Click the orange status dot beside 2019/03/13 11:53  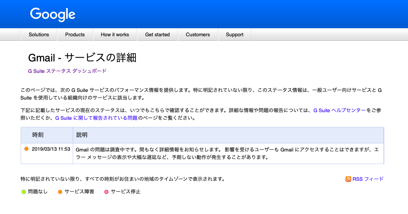pos(26,149)
